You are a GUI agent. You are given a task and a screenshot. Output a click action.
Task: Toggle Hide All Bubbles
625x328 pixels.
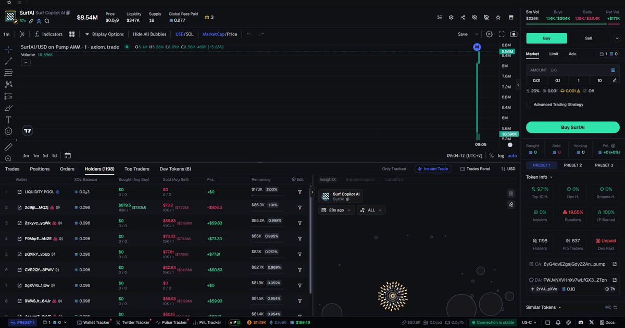coord(149,34)
